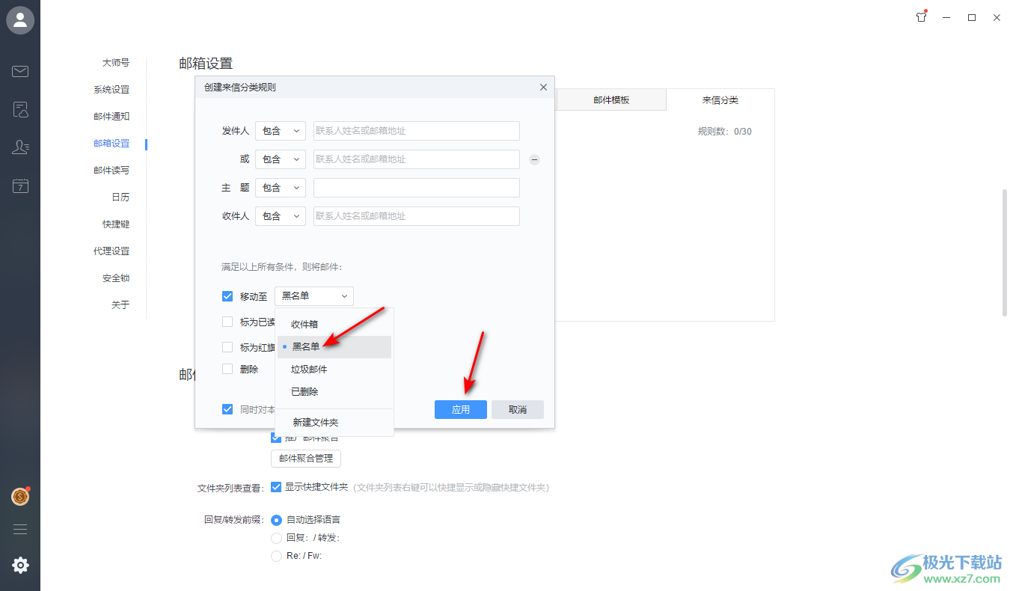
Task: Choose 已删除 from folder list
Action: pos(334,392)
